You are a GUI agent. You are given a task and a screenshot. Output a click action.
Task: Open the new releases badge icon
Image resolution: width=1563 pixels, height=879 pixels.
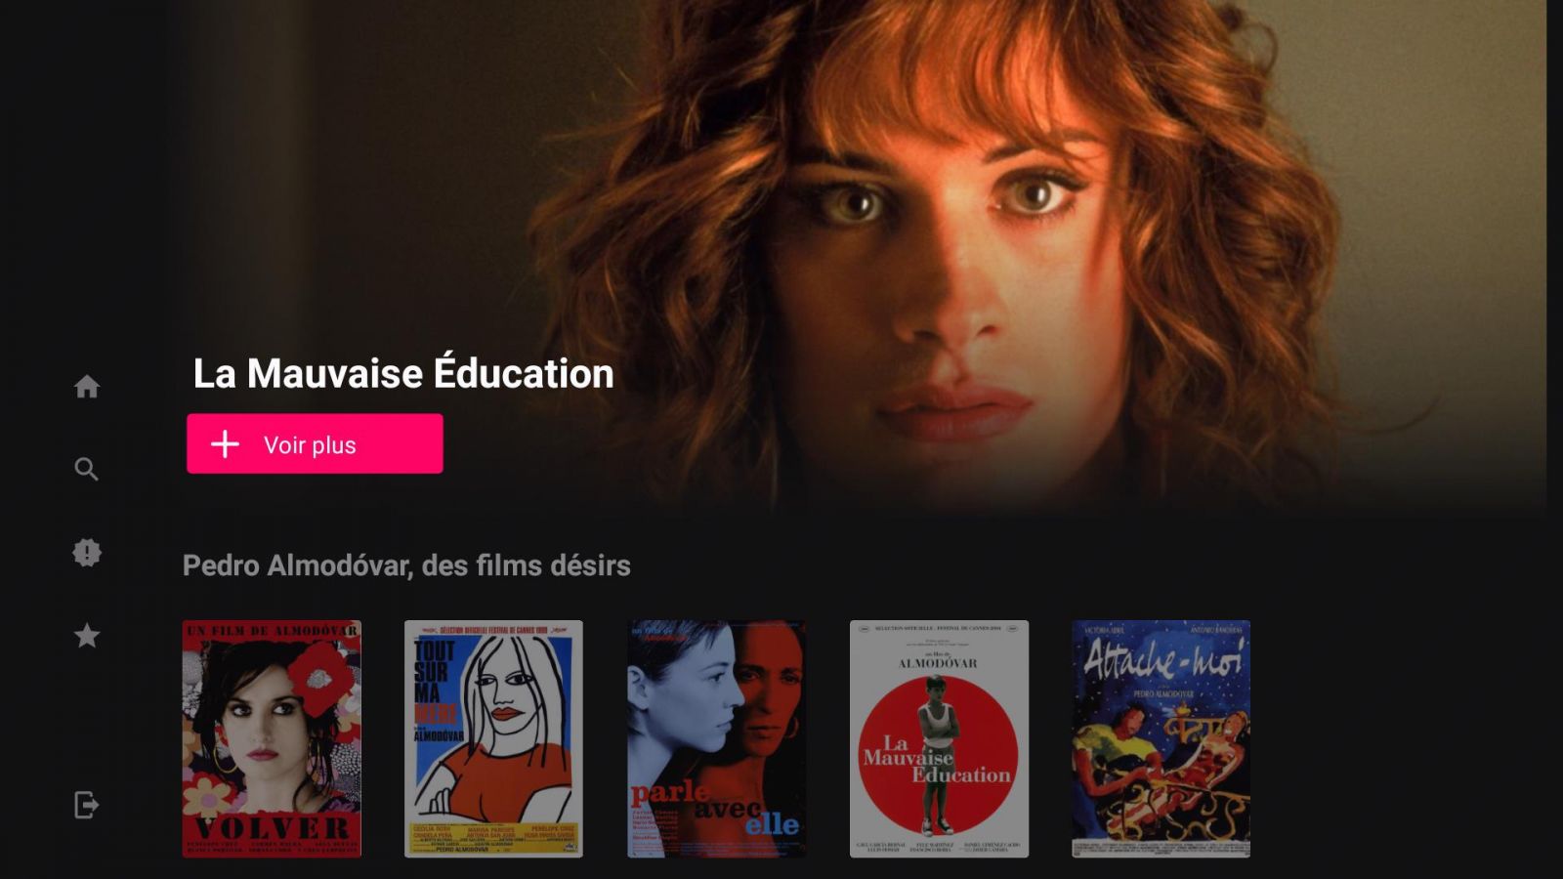click(x=87, y=553)
